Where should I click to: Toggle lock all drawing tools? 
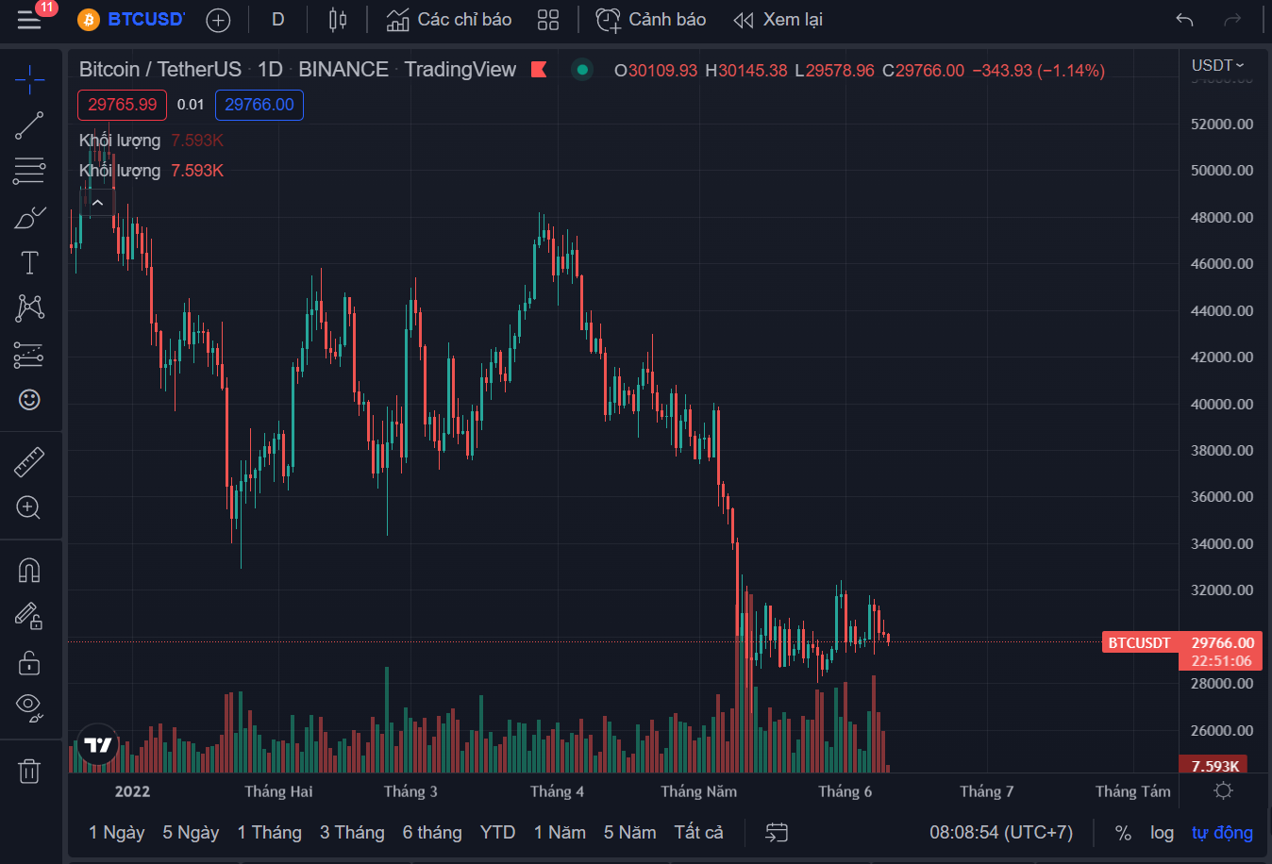click(29, 662)
